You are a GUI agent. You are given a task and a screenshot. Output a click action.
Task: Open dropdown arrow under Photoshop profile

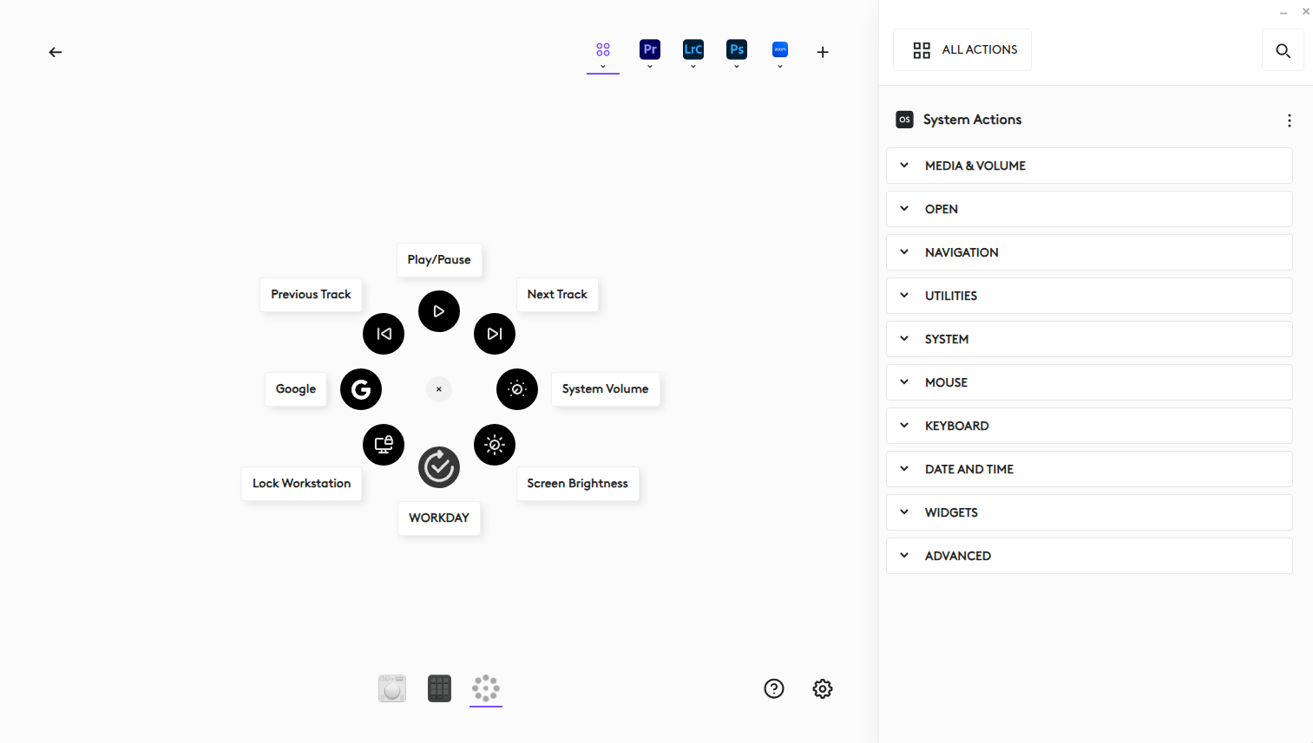tap(737, 67)
